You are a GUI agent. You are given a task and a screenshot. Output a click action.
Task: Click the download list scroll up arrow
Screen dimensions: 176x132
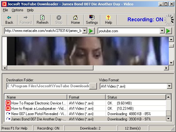pyautogui.click(x=168, y=97)
